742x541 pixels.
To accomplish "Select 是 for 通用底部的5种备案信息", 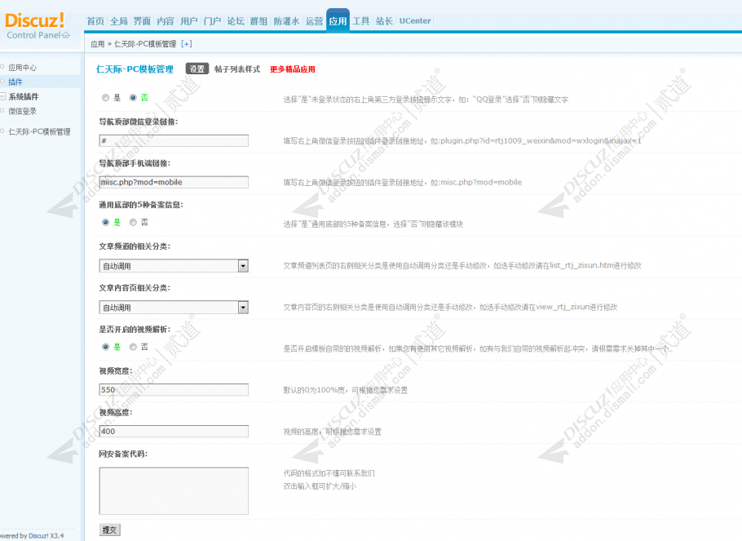I will pyautogui.click(x=105, y=222).
